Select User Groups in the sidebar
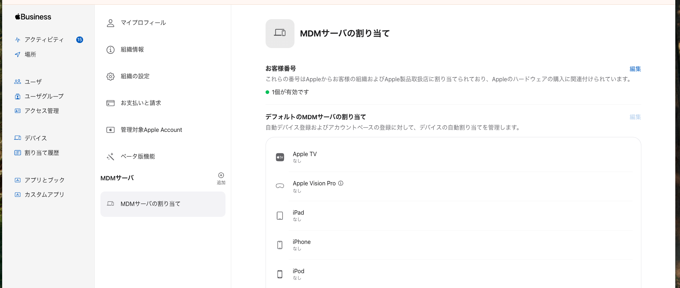680x288 pixels. 44,96
